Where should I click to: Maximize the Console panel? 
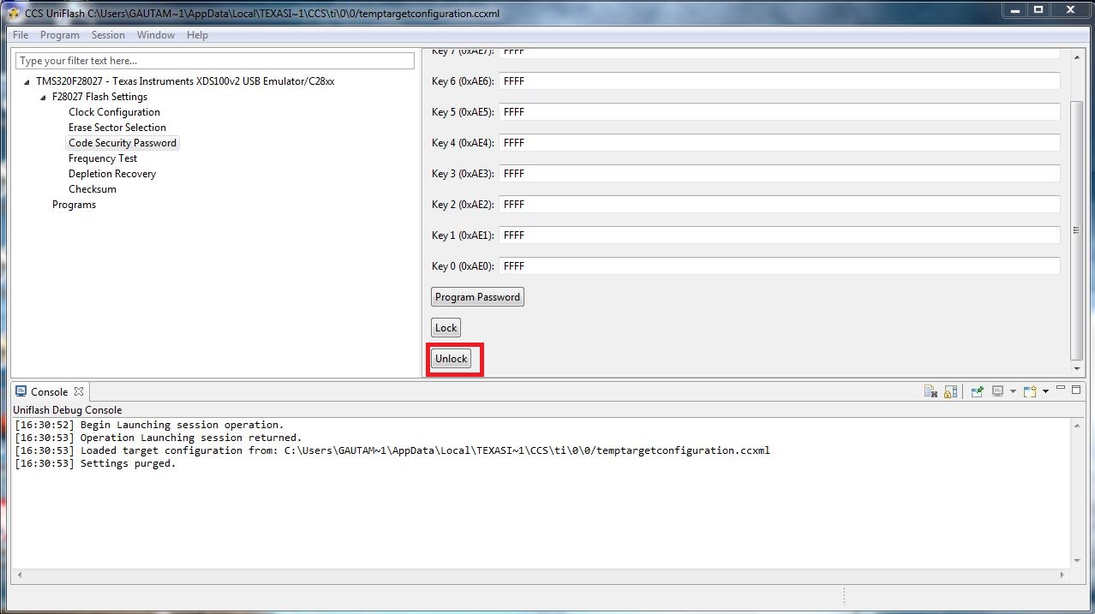pos(1076,390)
